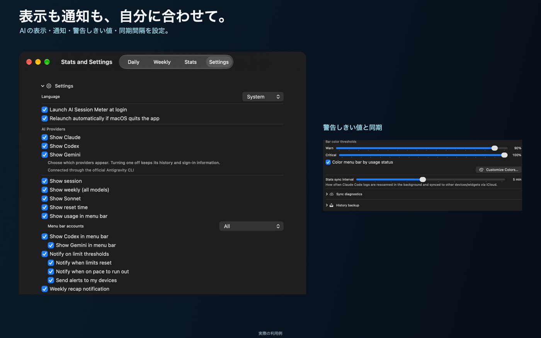Click the Stats sync interval slider knob
The height and width of the screenshot is (338, 541).
pyautogui.click(x=423, y=179)
